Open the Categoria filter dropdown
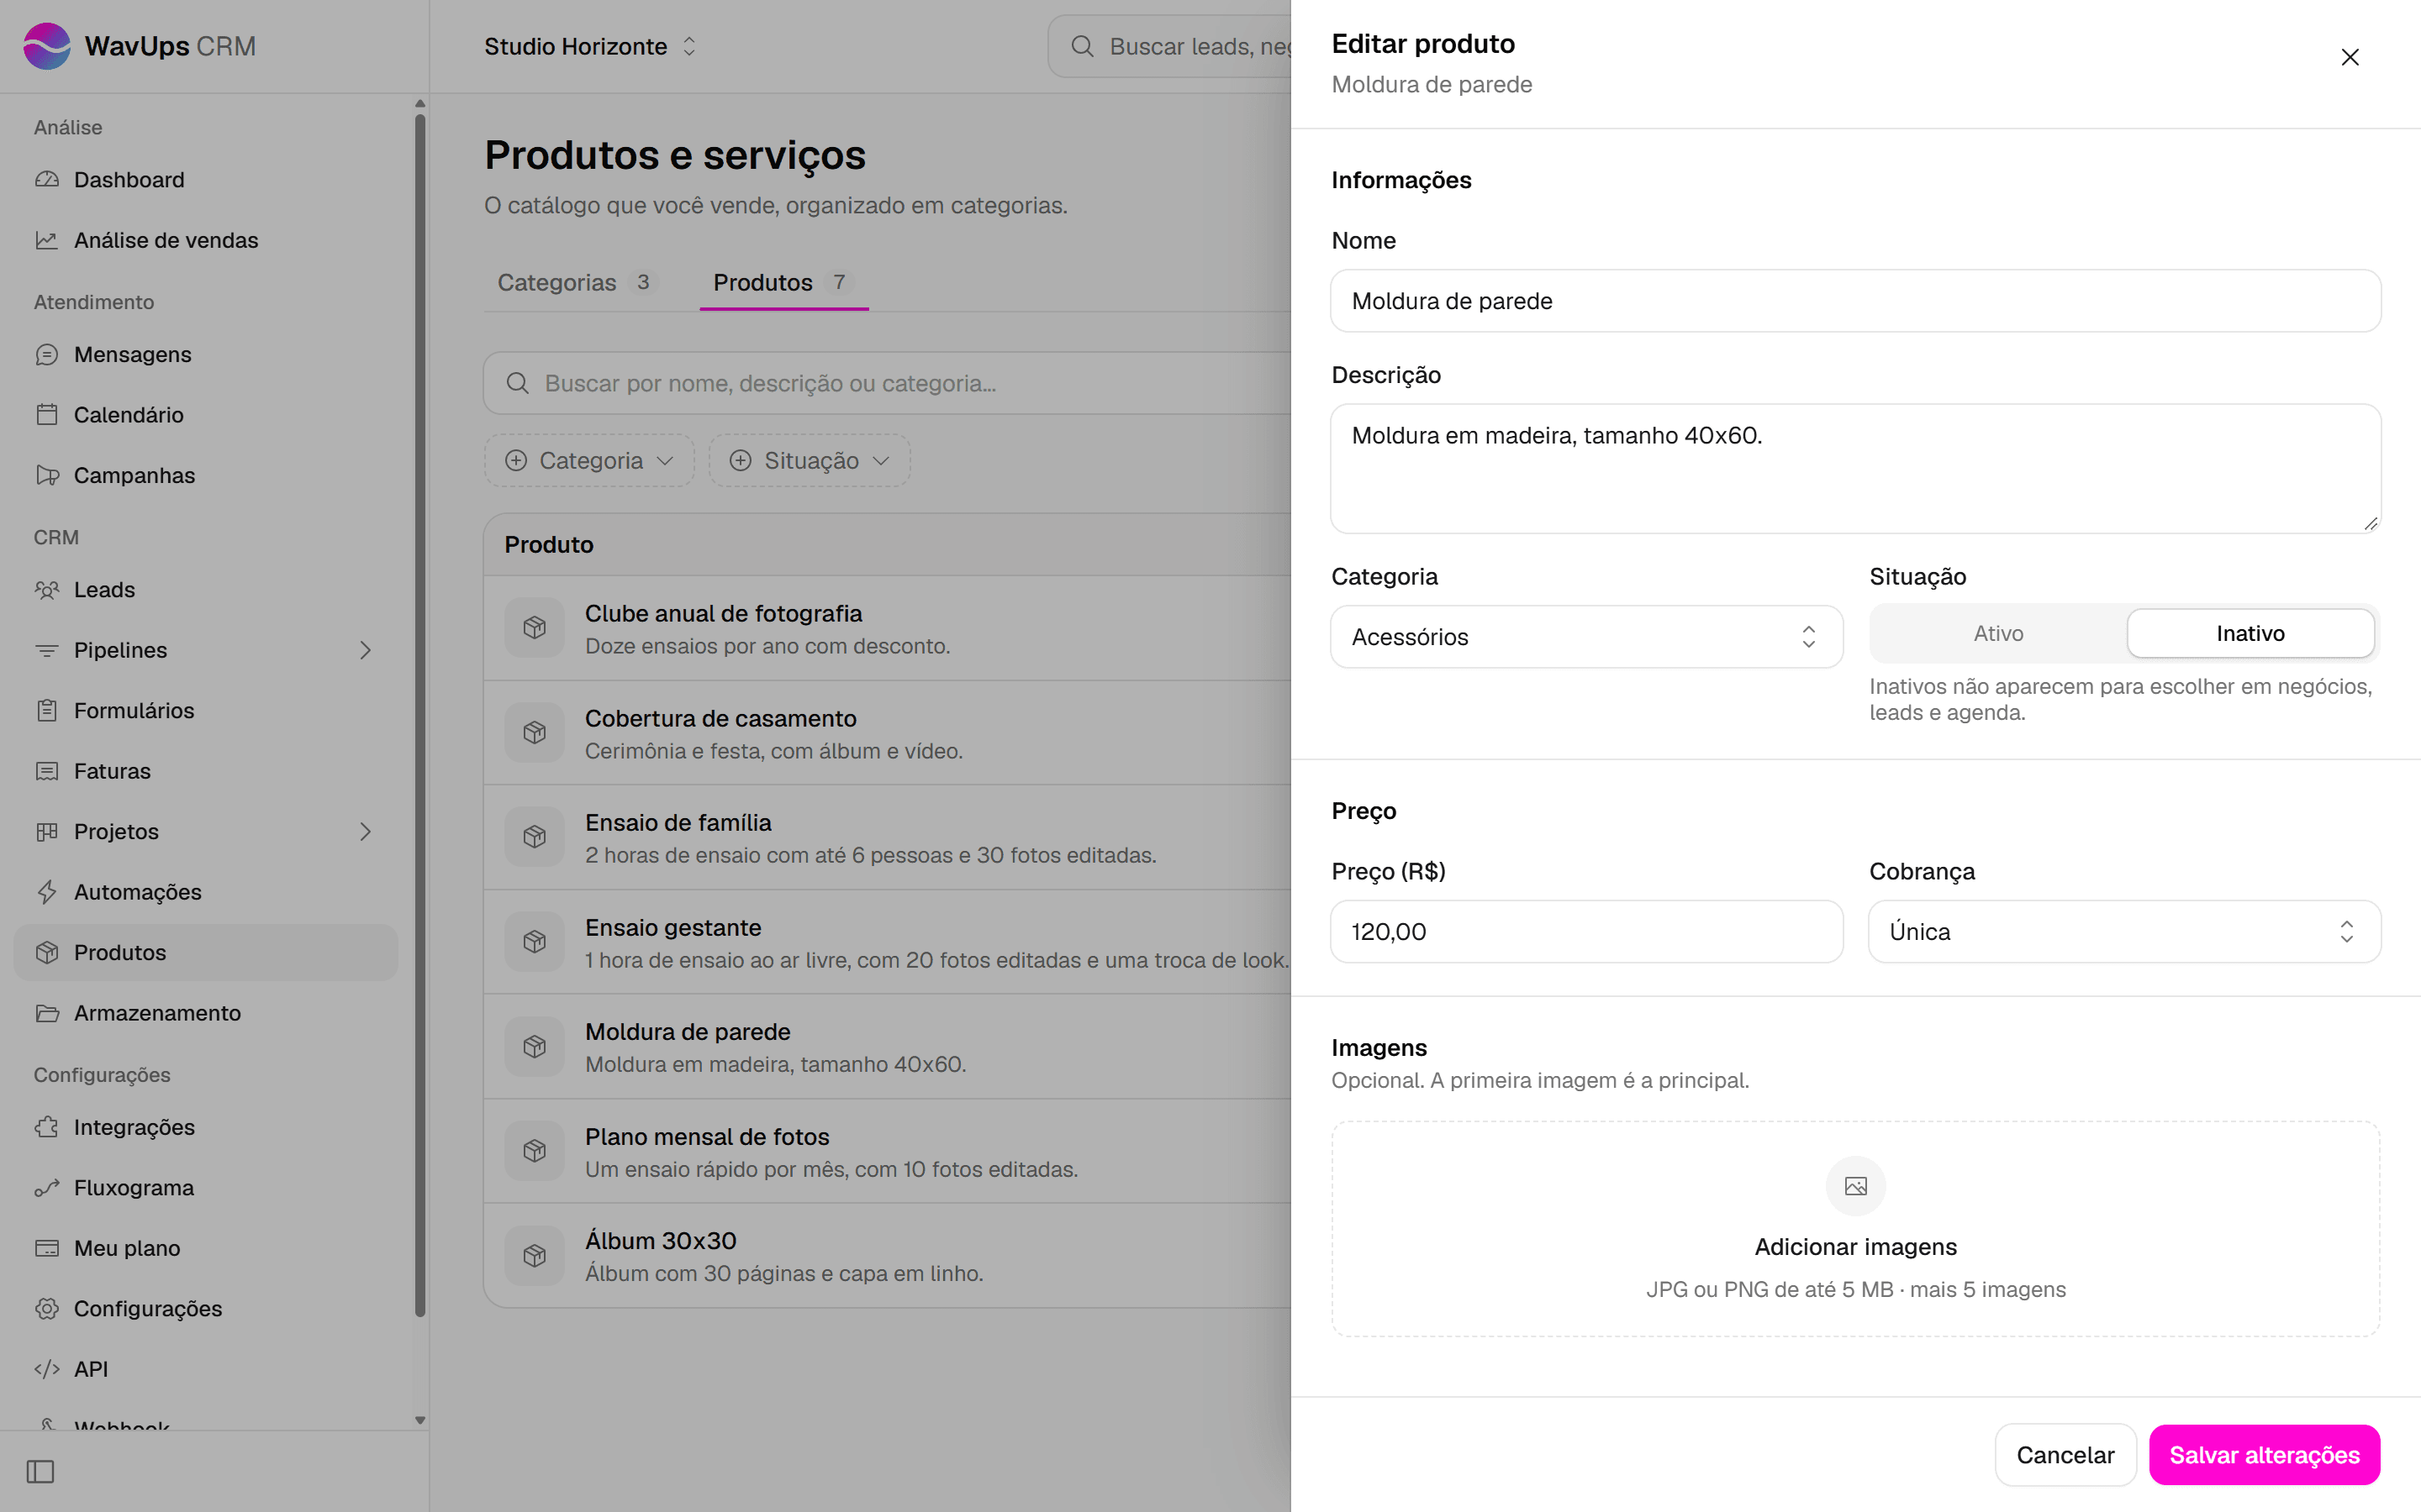 click(589, 461)
